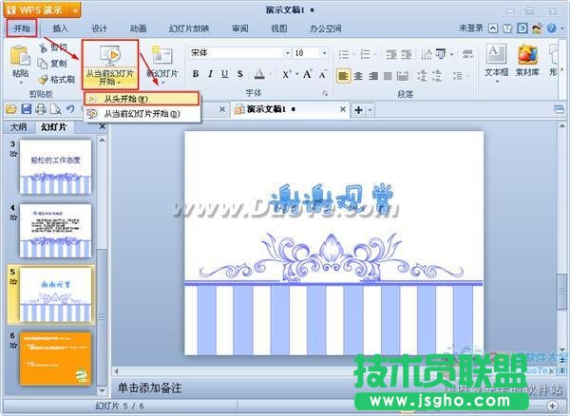The height and width of the screenshot is (416, 570).
Task: Open help with the blue question mark
Action: coord(552,28)
